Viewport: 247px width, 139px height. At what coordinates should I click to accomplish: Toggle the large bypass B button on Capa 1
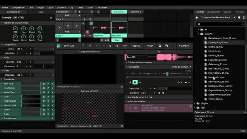(x=68, y=26)
